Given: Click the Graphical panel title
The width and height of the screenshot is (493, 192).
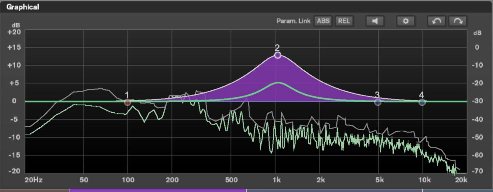Looking at the screenshot, I should (x=23, y=7).
